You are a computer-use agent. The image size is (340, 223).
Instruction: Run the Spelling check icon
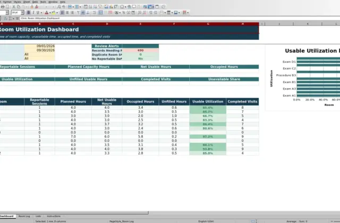click(64, 7)
